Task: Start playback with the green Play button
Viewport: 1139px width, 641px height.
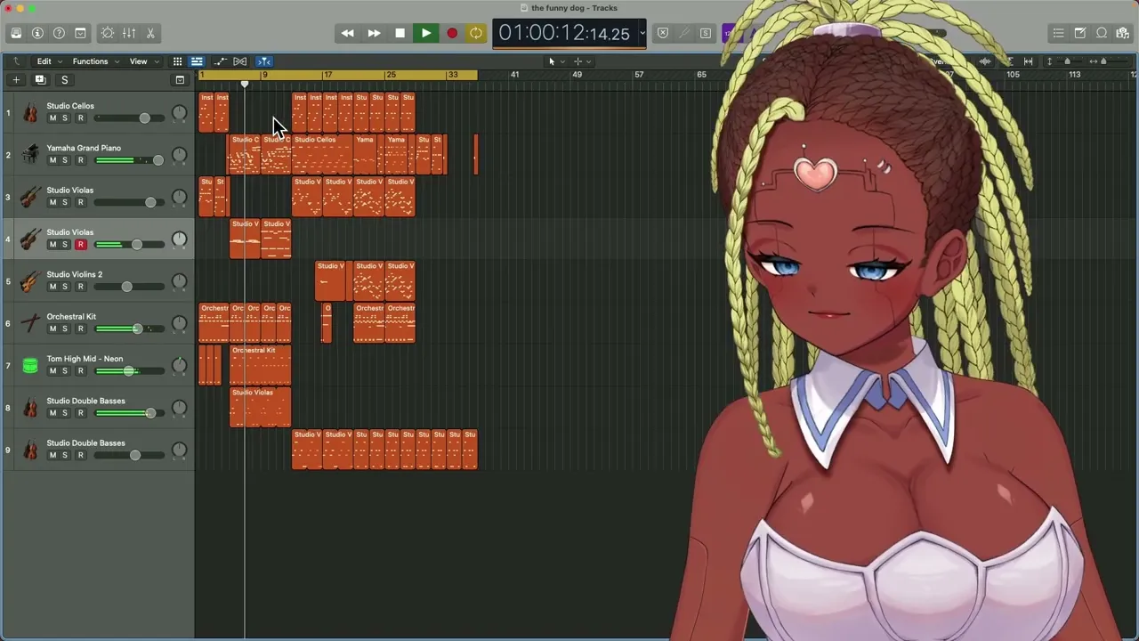Action: point(425,34)
